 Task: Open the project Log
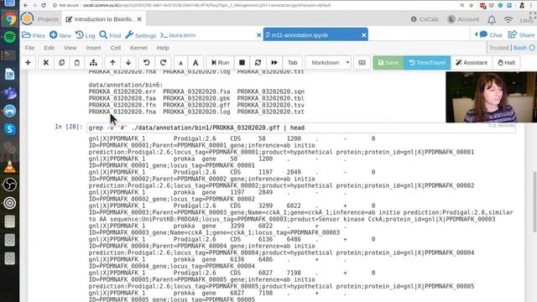(x=86, y=35)
